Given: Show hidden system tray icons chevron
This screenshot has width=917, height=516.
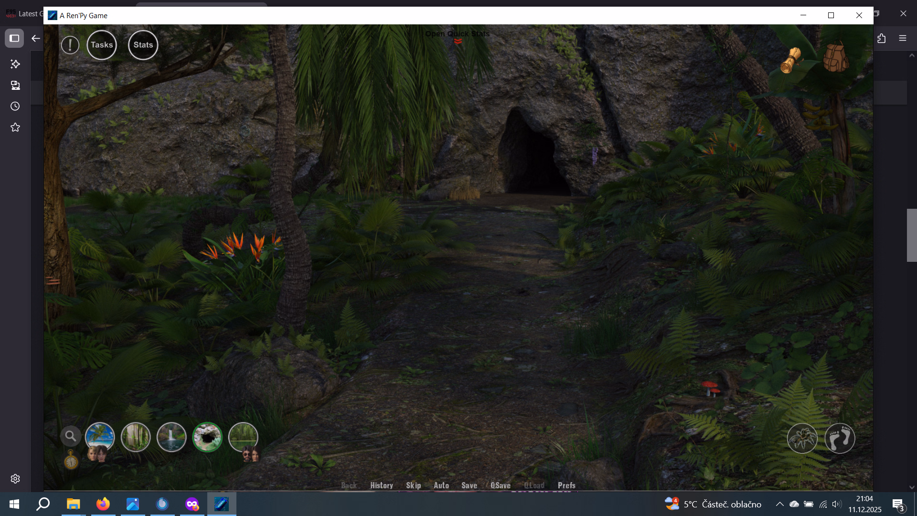Looking at the screenshot, I should coord(779,504).
